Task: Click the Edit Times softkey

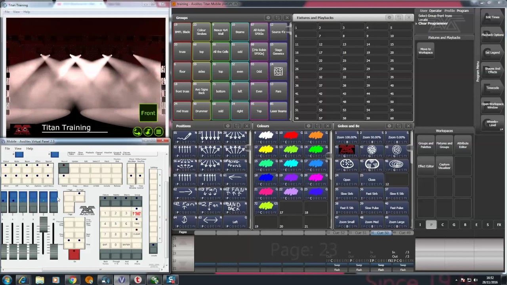Action: tap(492, 17)
